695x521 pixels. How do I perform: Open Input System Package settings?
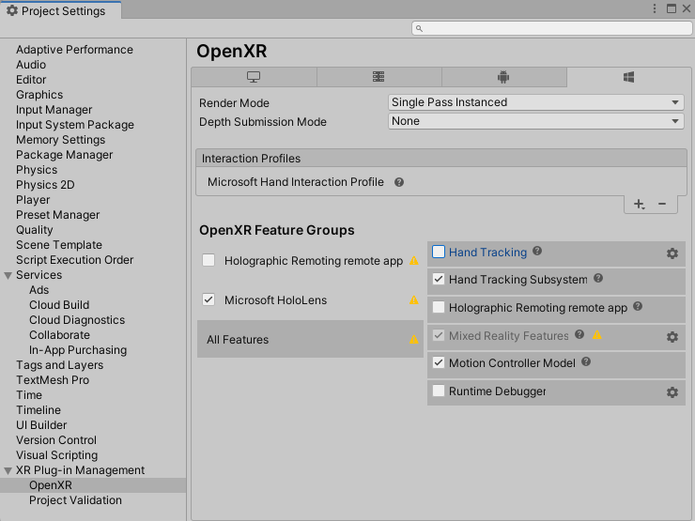(x=75, y=125)
